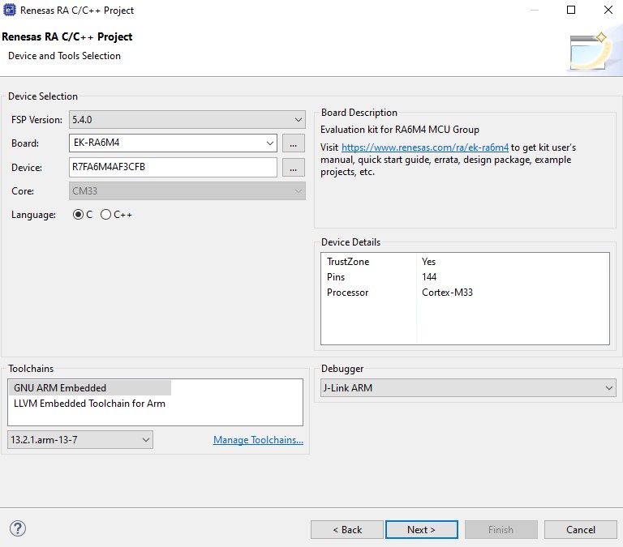This screenshot has height=547, width=623.
Task: Select C++ language radio button
Action: pyautogui.click(x=105, y=215)
